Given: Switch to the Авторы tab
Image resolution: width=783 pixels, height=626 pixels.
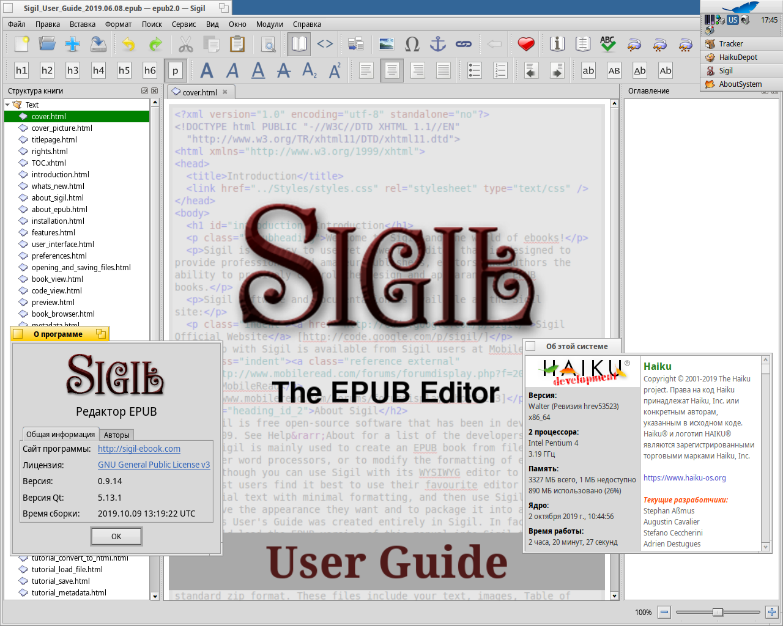Looking at the screenshot, I should coord(116,435).
